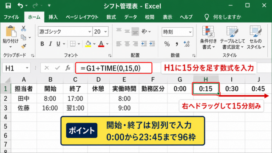Open セルのスタイル gallery

pos(256,38)
